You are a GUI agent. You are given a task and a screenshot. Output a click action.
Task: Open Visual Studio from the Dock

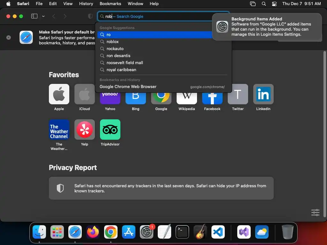click(x=244, y=232)
